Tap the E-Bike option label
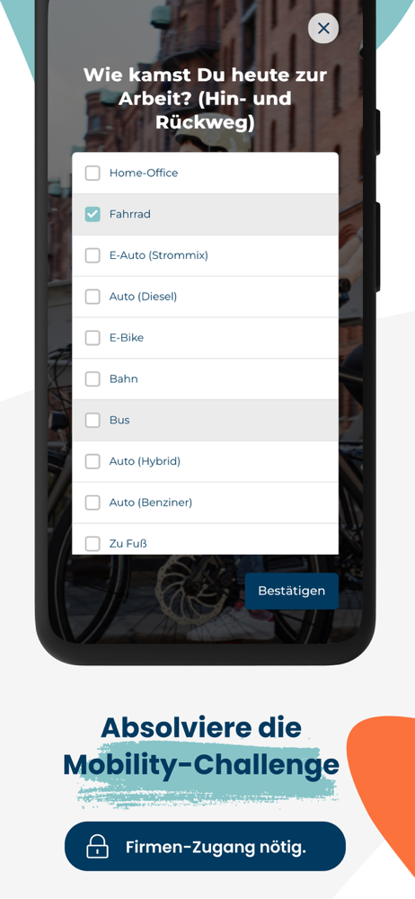 pyautogui.click(x=127, y=338)
